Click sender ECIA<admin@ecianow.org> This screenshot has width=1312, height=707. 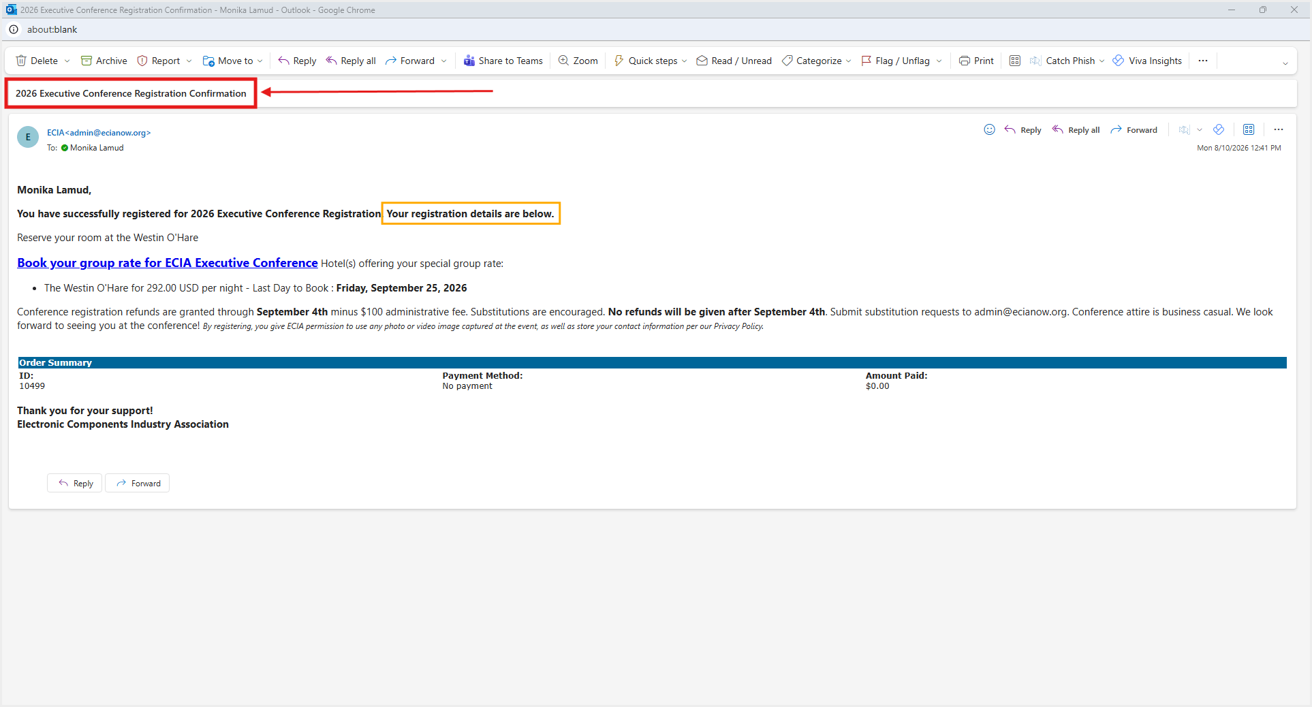(99, 133)
